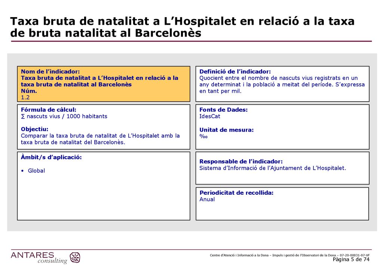This screenshot has height=265, width=383.
Task: Click the 'Núm.' label
Action: click(29, 91)
